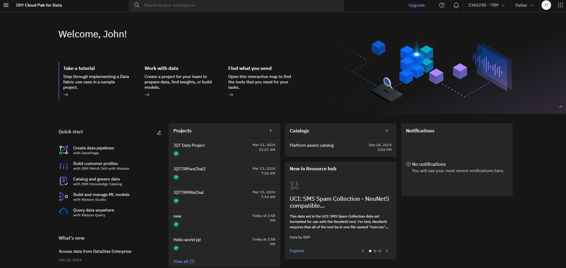Open the hamburger navigation menu
The image size is (566, 268).
6,5
